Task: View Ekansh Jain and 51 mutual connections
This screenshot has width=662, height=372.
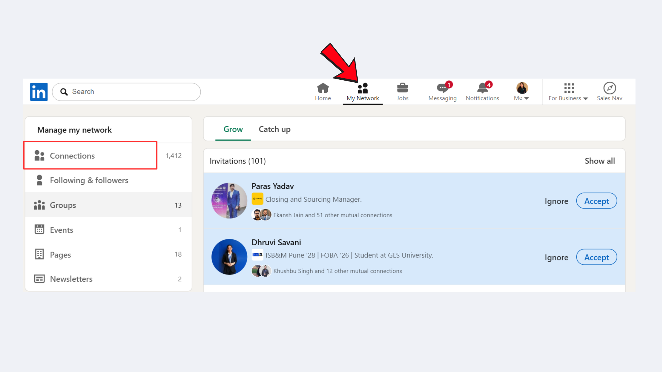Action: (333, 215)
